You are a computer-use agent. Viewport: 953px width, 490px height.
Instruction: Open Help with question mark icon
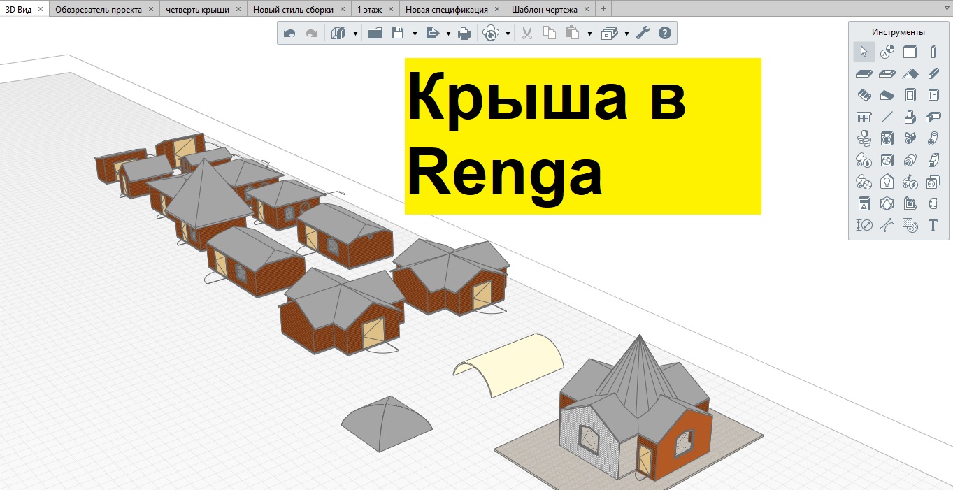click(x=665, y=33)
